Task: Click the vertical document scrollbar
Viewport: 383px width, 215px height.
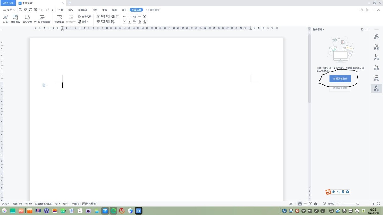Action: point(309,68)
